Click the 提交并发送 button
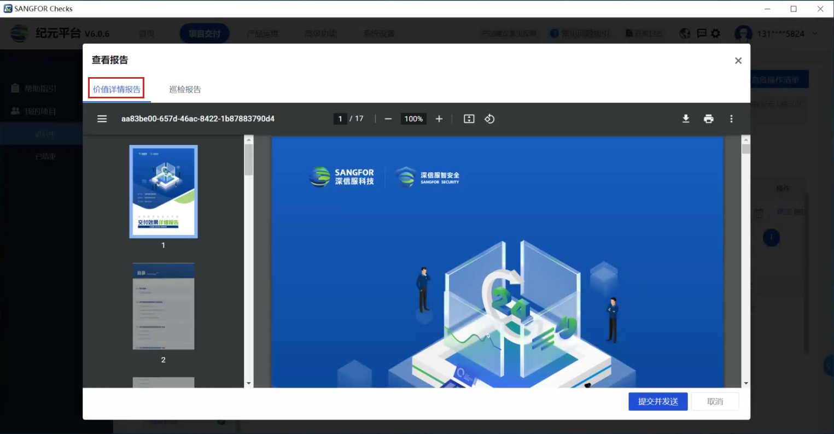This screenshot has width=834, height=434. (x=658, y=401)
